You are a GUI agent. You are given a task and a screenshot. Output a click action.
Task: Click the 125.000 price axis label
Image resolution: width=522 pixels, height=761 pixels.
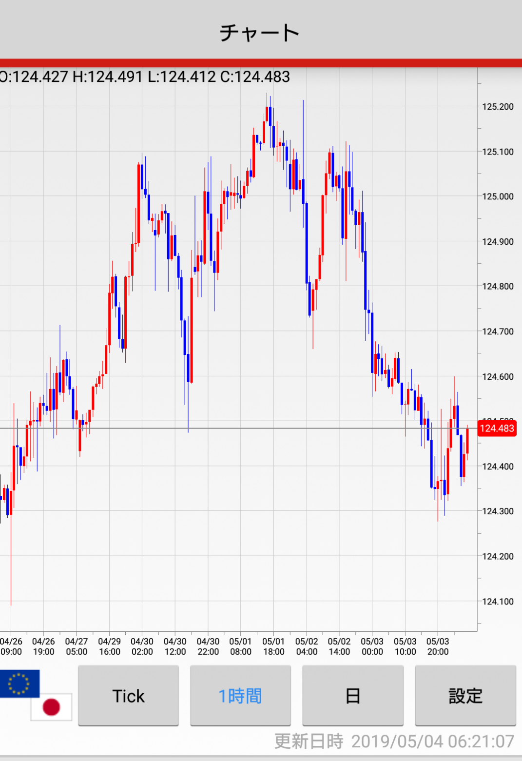[x=498, y=196]
